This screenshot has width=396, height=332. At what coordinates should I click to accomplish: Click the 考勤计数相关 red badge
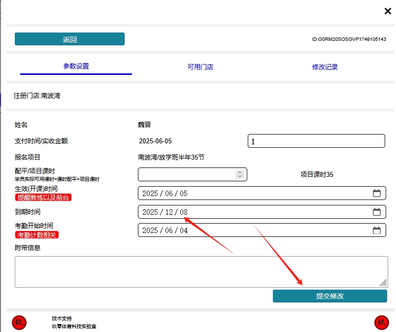click(37, 235)
